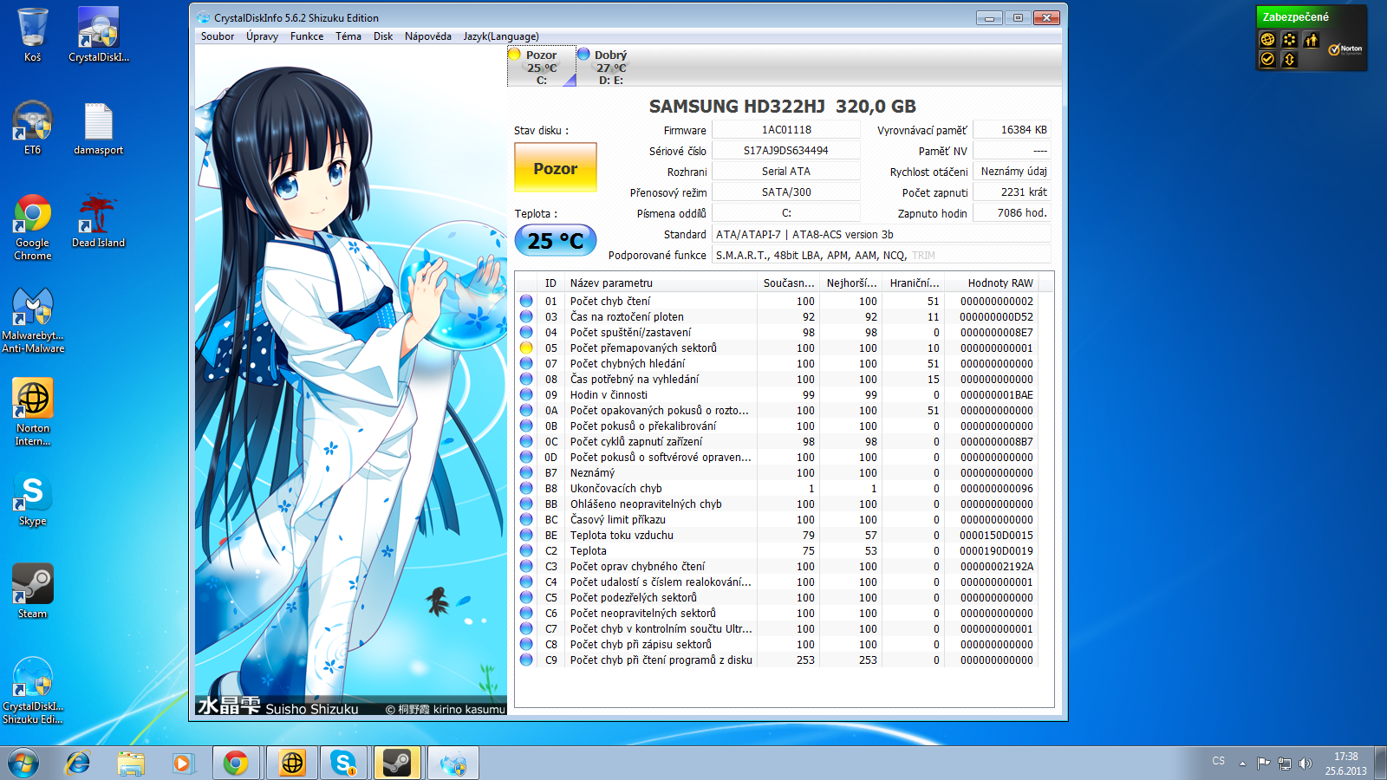Image resolution: width=1387 pixels, height=780 pixels.
Task: Open the Jazyk(Language) menu
Action: tap(501, 36)
